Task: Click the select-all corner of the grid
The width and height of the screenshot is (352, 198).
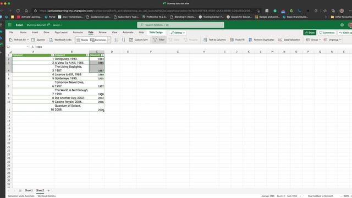Action: coord(10,52)
